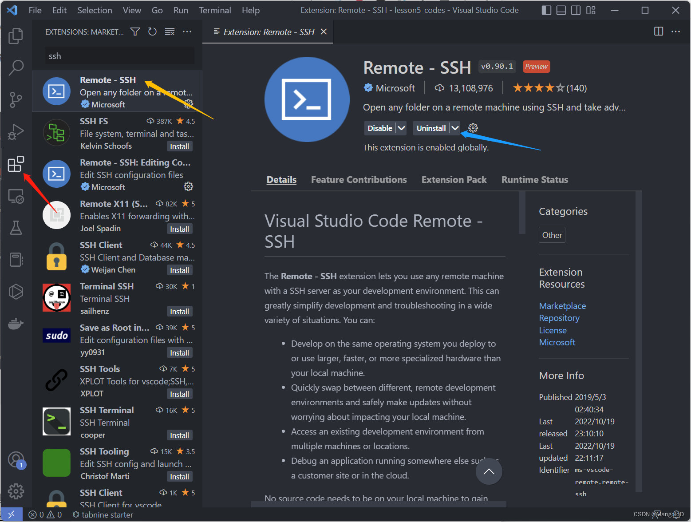Install the Save as Root extension
Screen dimensions: 691x522
[179, 353]
